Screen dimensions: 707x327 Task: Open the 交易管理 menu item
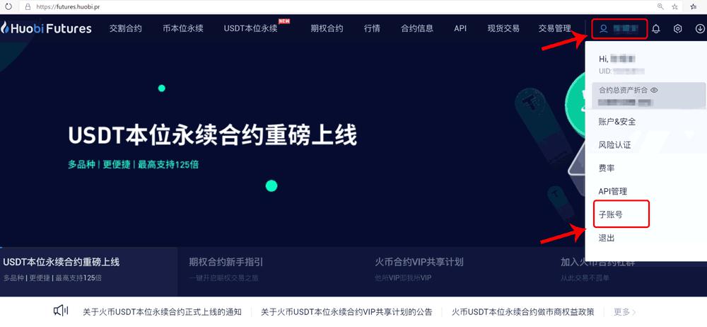pos(554,28)
